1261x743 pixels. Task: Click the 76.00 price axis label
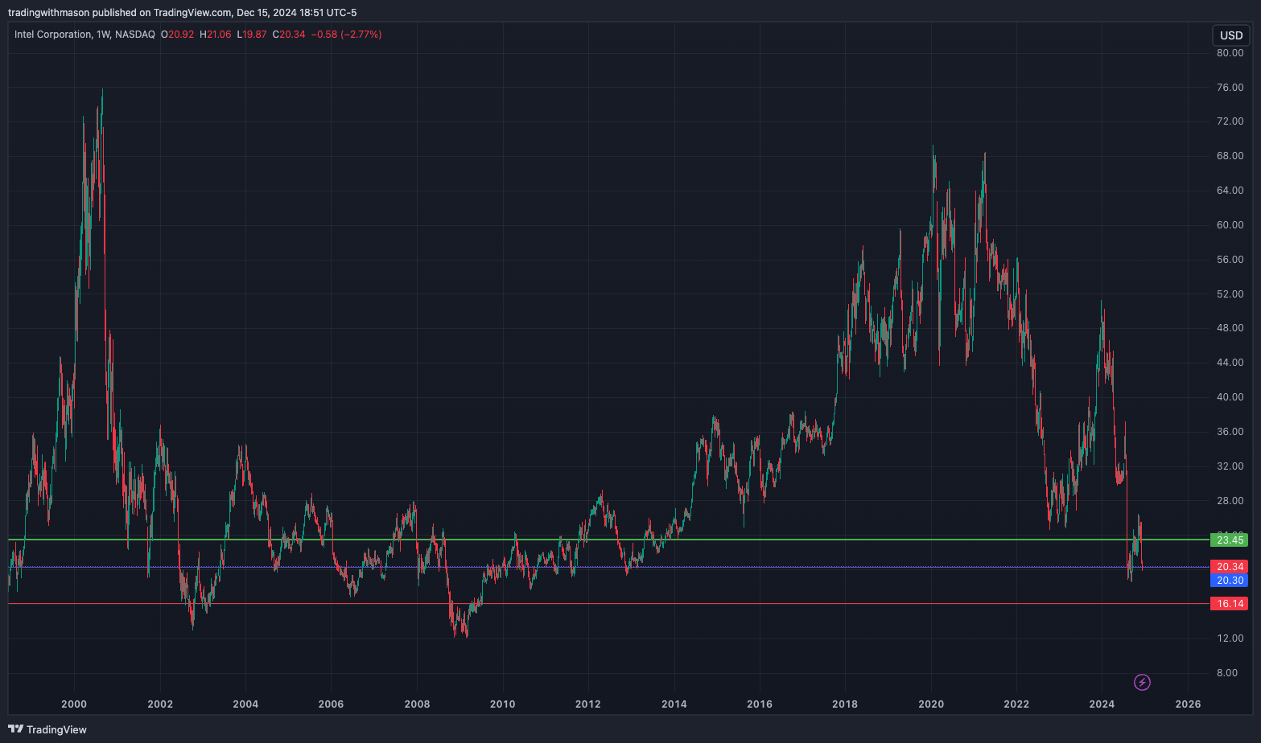point(1230,88)
